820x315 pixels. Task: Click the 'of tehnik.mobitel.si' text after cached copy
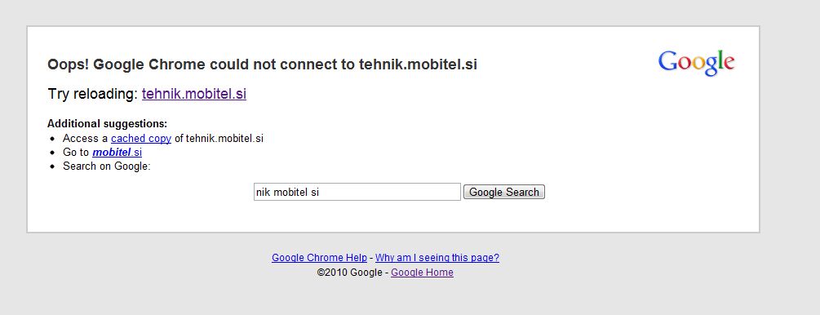[219, 139]
